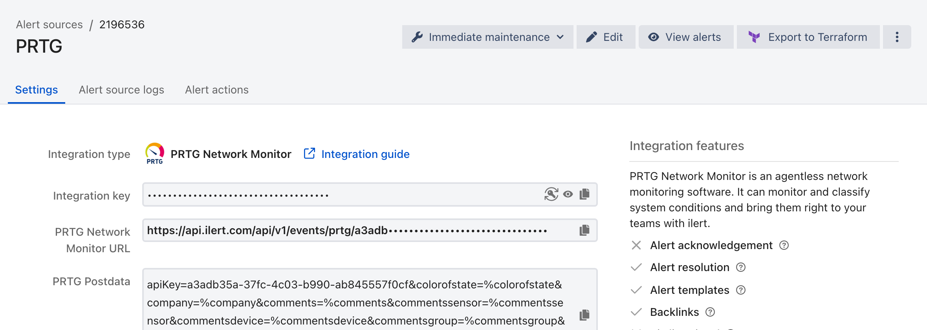
Task: Click the Alert acknowledgement feature label
Action: coord(711,245)
